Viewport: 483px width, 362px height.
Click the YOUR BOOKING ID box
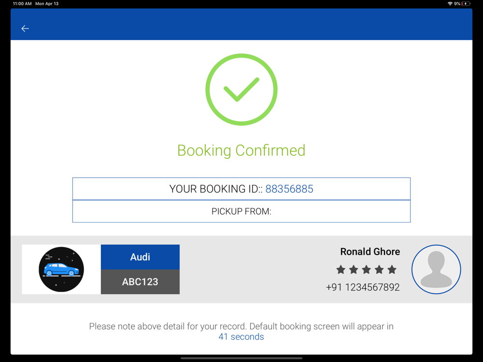[x=241, y=189]
